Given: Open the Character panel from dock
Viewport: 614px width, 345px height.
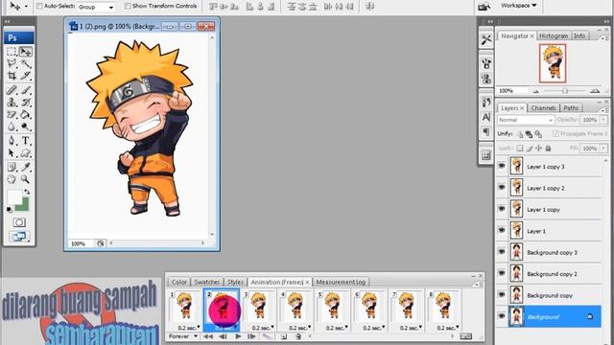Looking at the screenshot, I should pos(486,117).
